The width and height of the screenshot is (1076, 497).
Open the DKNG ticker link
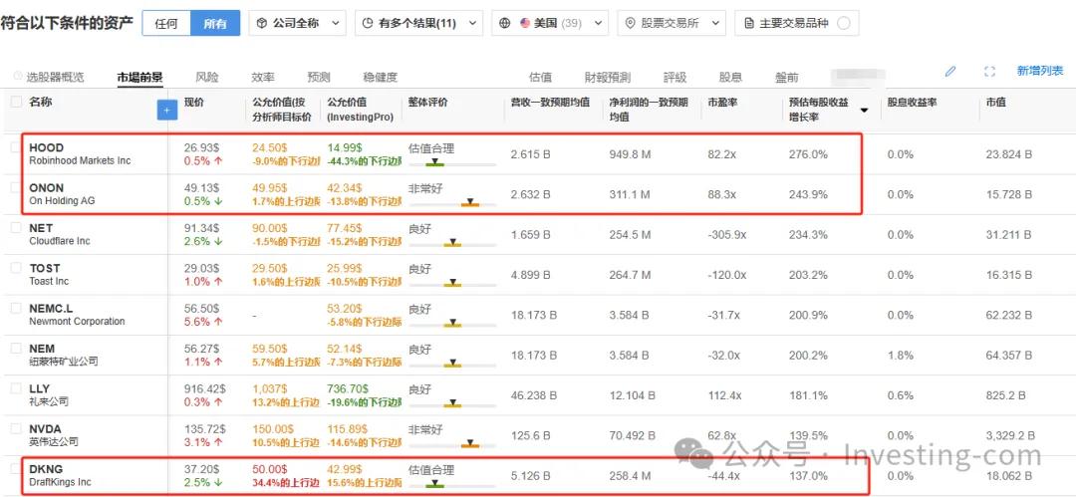(x=46, y=469)
